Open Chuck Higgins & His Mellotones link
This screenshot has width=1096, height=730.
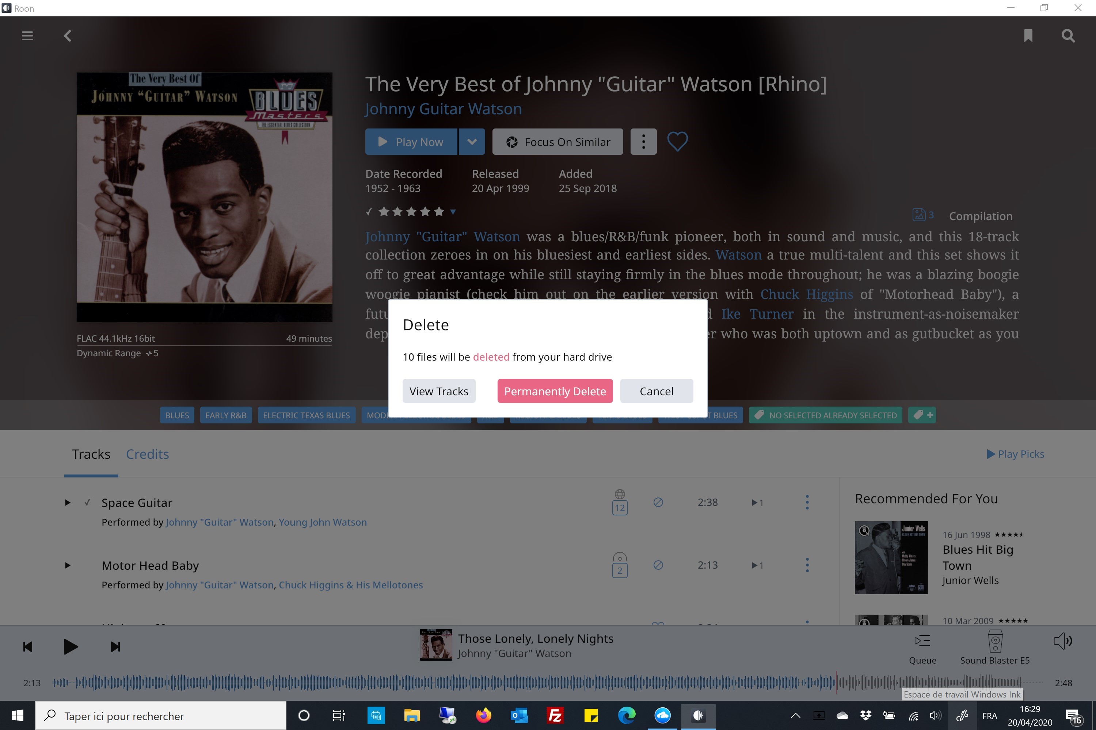click(350, 585)
